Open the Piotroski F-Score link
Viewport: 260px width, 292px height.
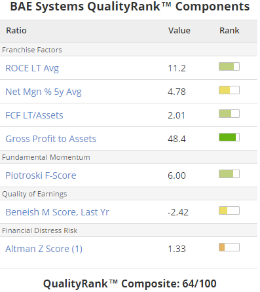click(41, 175)
